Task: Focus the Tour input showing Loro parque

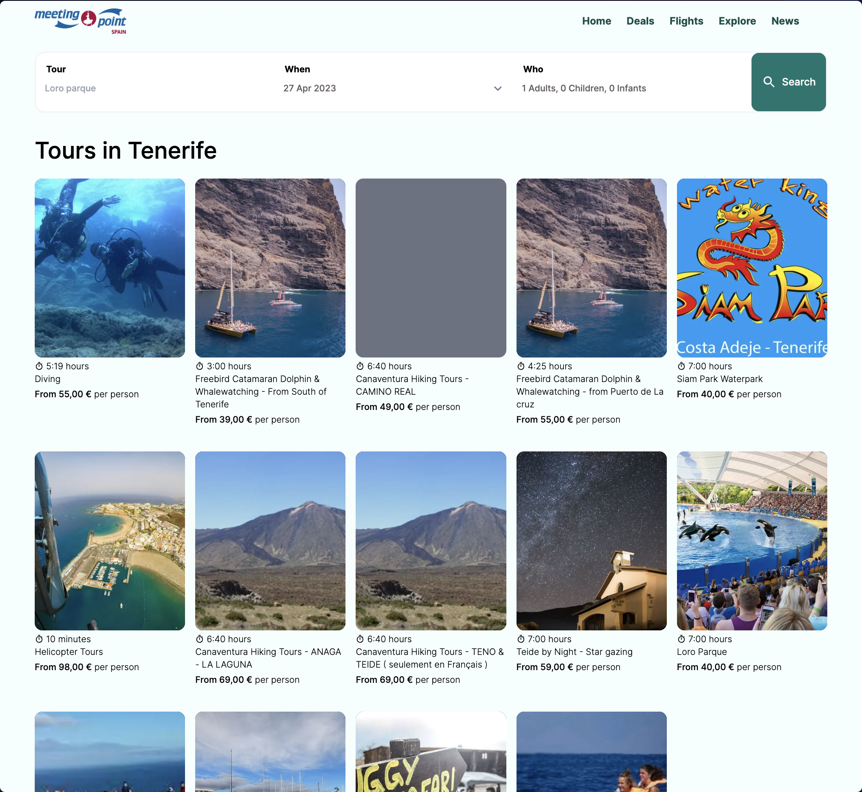Action: 155,88
